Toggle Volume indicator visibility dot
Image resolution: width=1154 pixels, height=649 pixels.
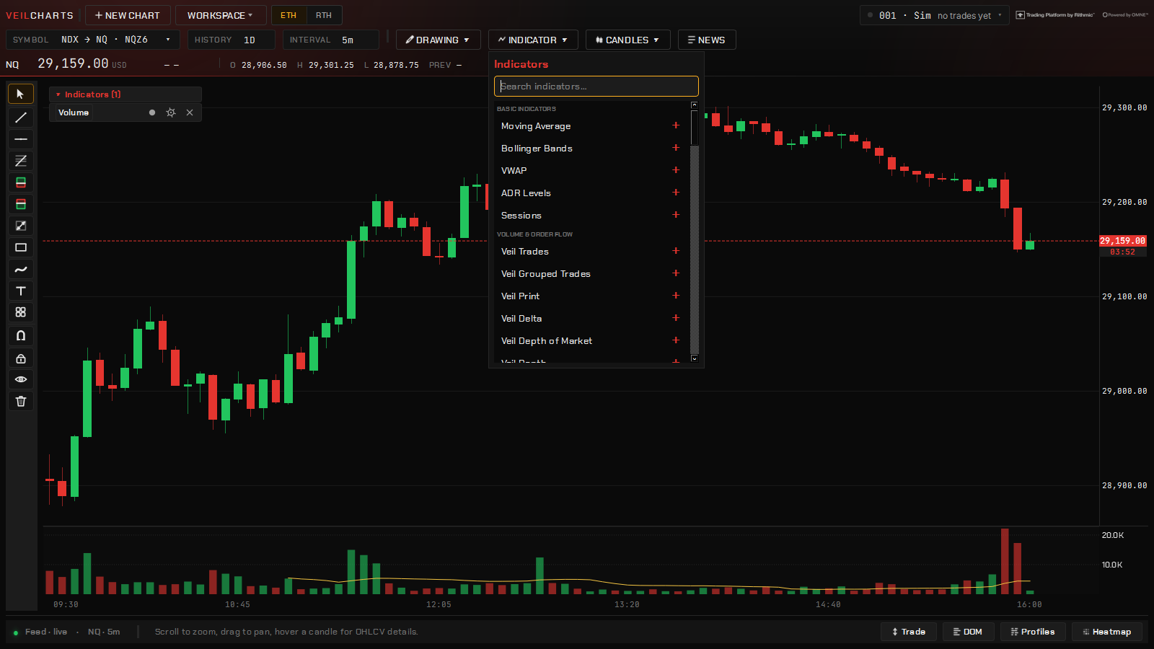pos(152,112)
